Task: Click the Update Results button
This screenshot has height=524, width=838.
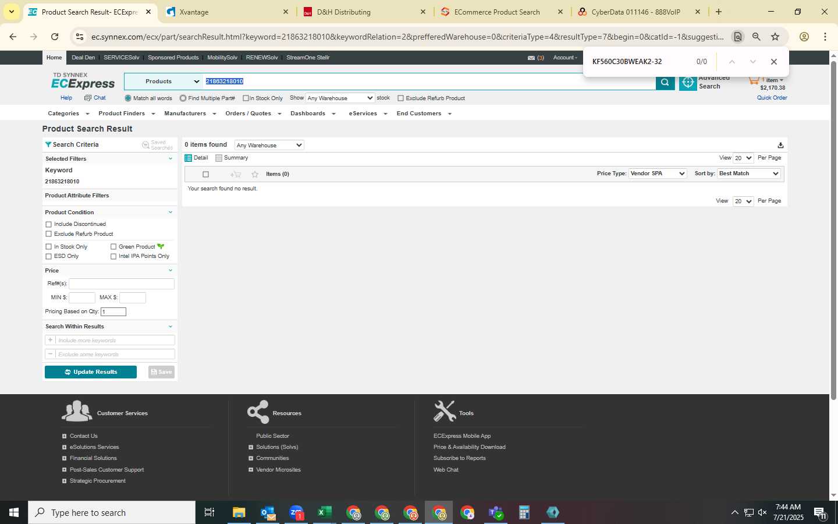Action: click(x=91, y=372)
